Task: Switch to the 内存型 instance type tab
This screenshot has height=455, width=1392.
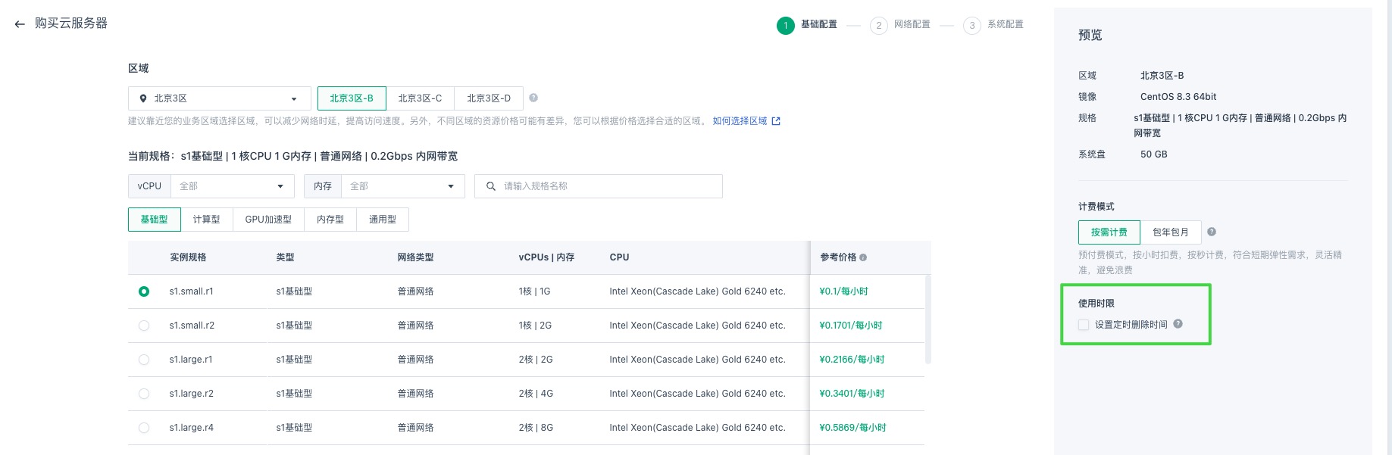Action: pyautogui.click(x=330, y=220)
